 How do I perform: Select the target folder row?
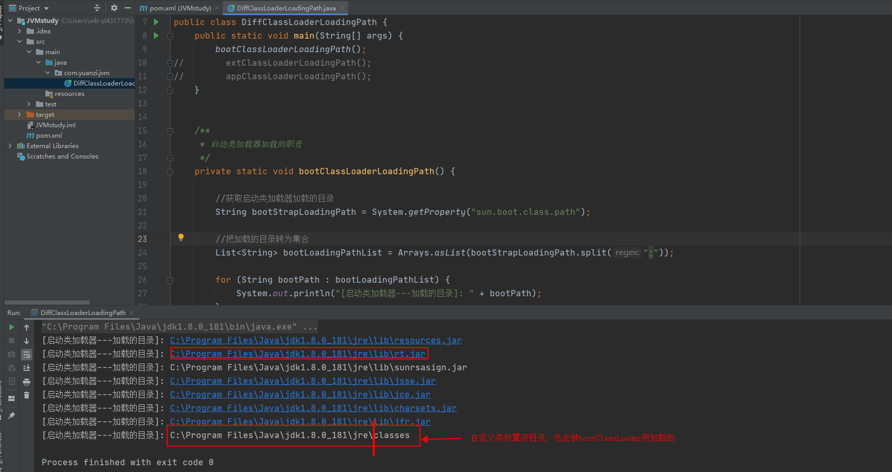[x=69, y=115]
